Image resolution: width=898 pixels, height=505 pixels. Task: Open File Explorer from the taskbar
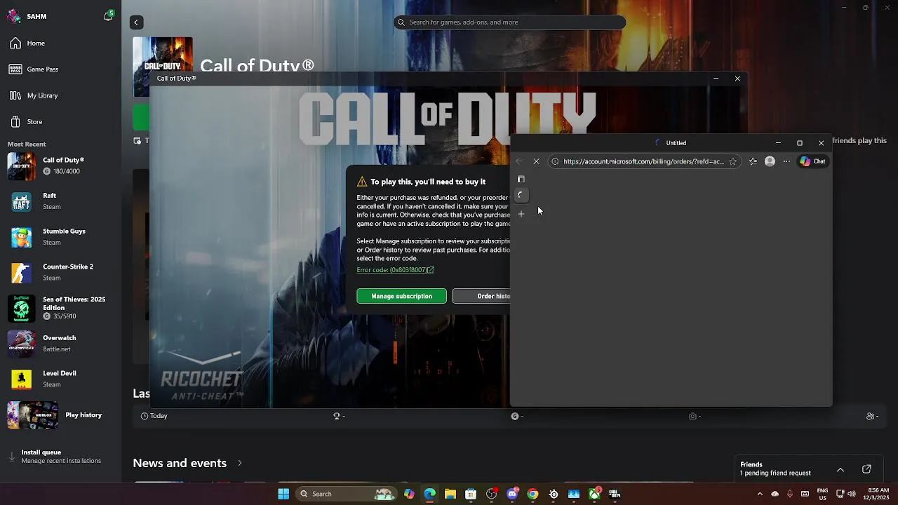click(450, 494)
